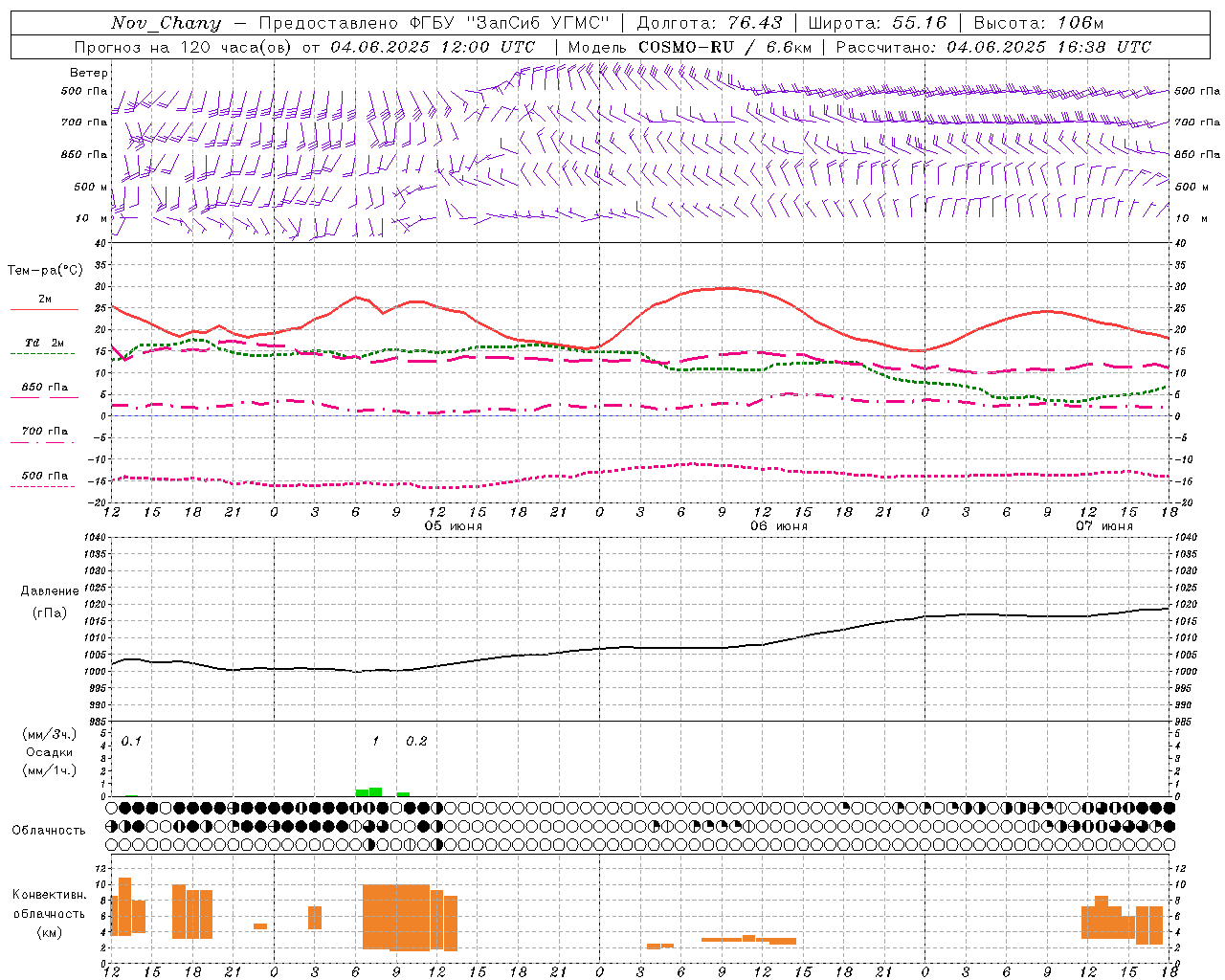This screenshot has width=1225, height=980.
Task: Click the '(км)' kilometres unit label
Action: (49, 932)
